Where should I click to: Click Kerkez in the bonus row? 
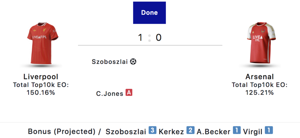(171, 131)
